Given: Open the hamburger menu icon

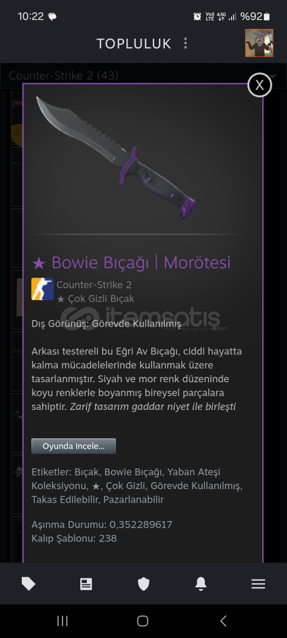Looking at the screenshot, I should [258, 584].
